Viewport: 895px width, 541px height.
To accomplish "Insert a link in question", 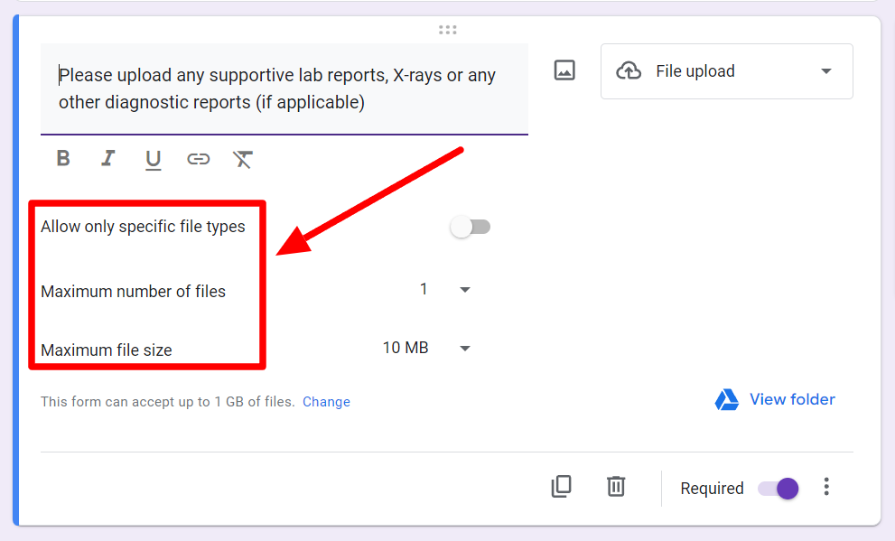I will point(198,159).
